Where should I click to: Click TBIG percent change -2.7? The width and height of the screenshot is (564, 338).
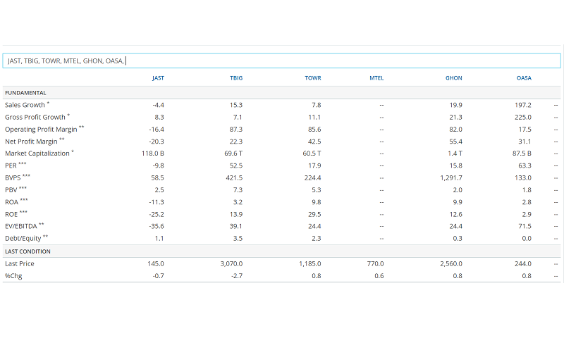point(237,276)
